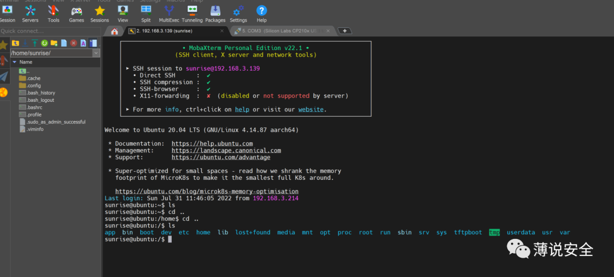Click the red delete icon in SFTP toolbar

[73, 43]
